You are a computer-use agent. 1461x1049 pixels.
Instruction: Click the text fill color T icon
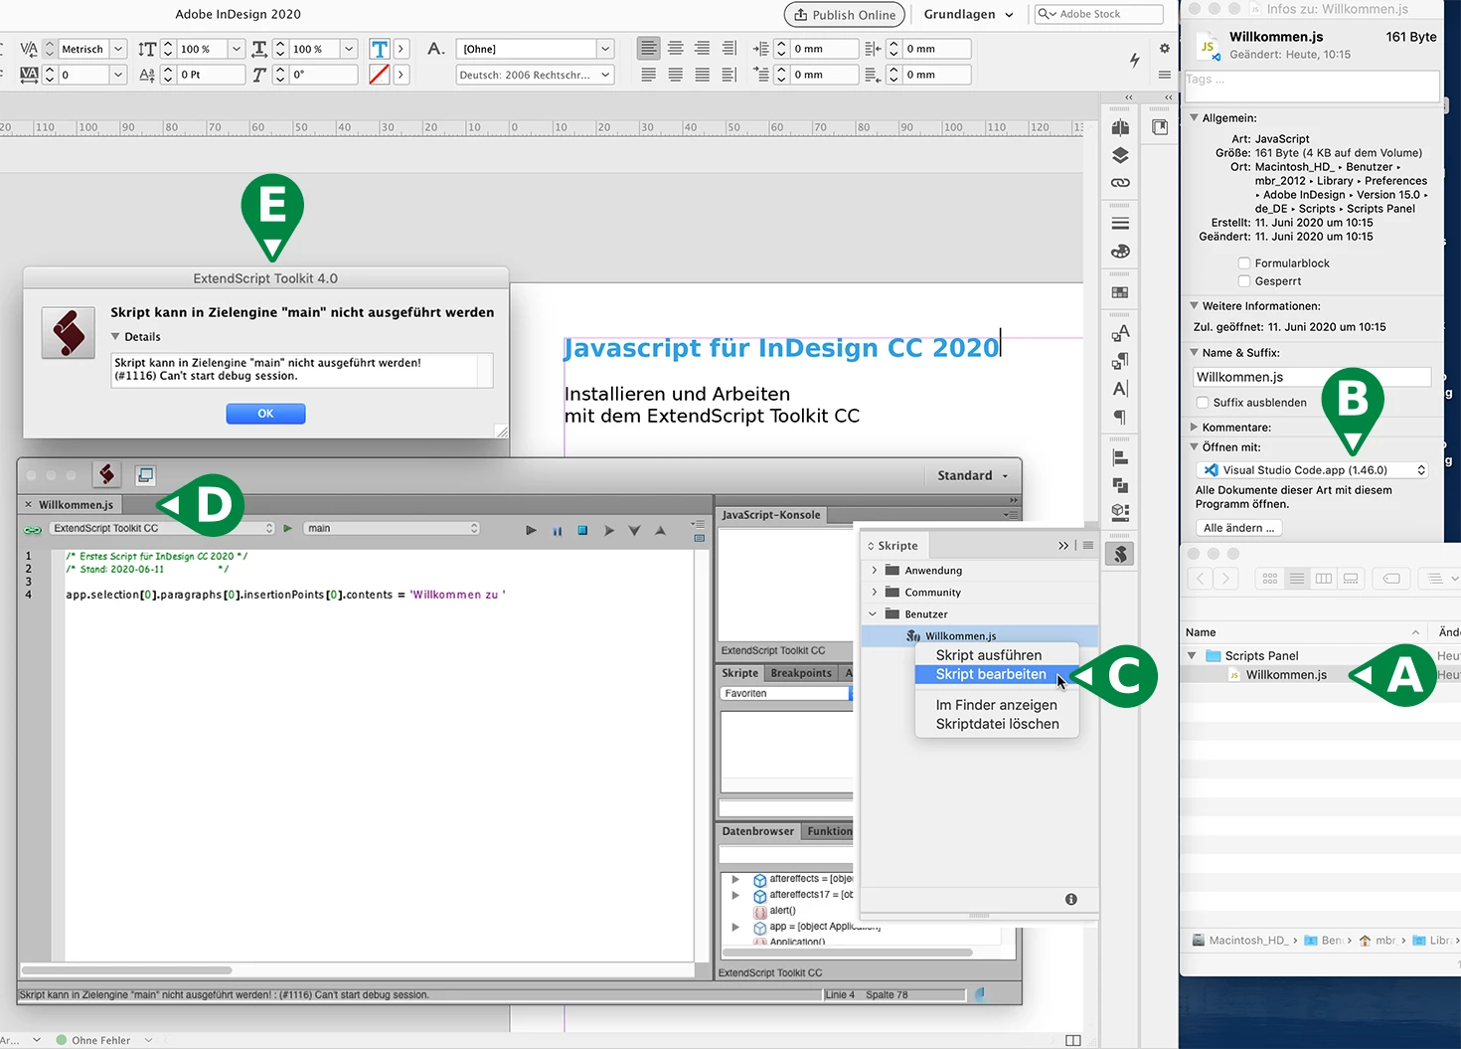tap(380, 49)
